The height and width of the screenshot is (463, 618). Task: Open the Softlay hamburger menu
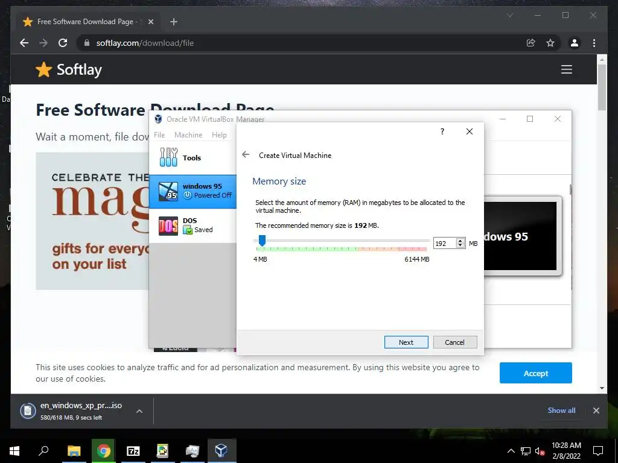(566, 69)
